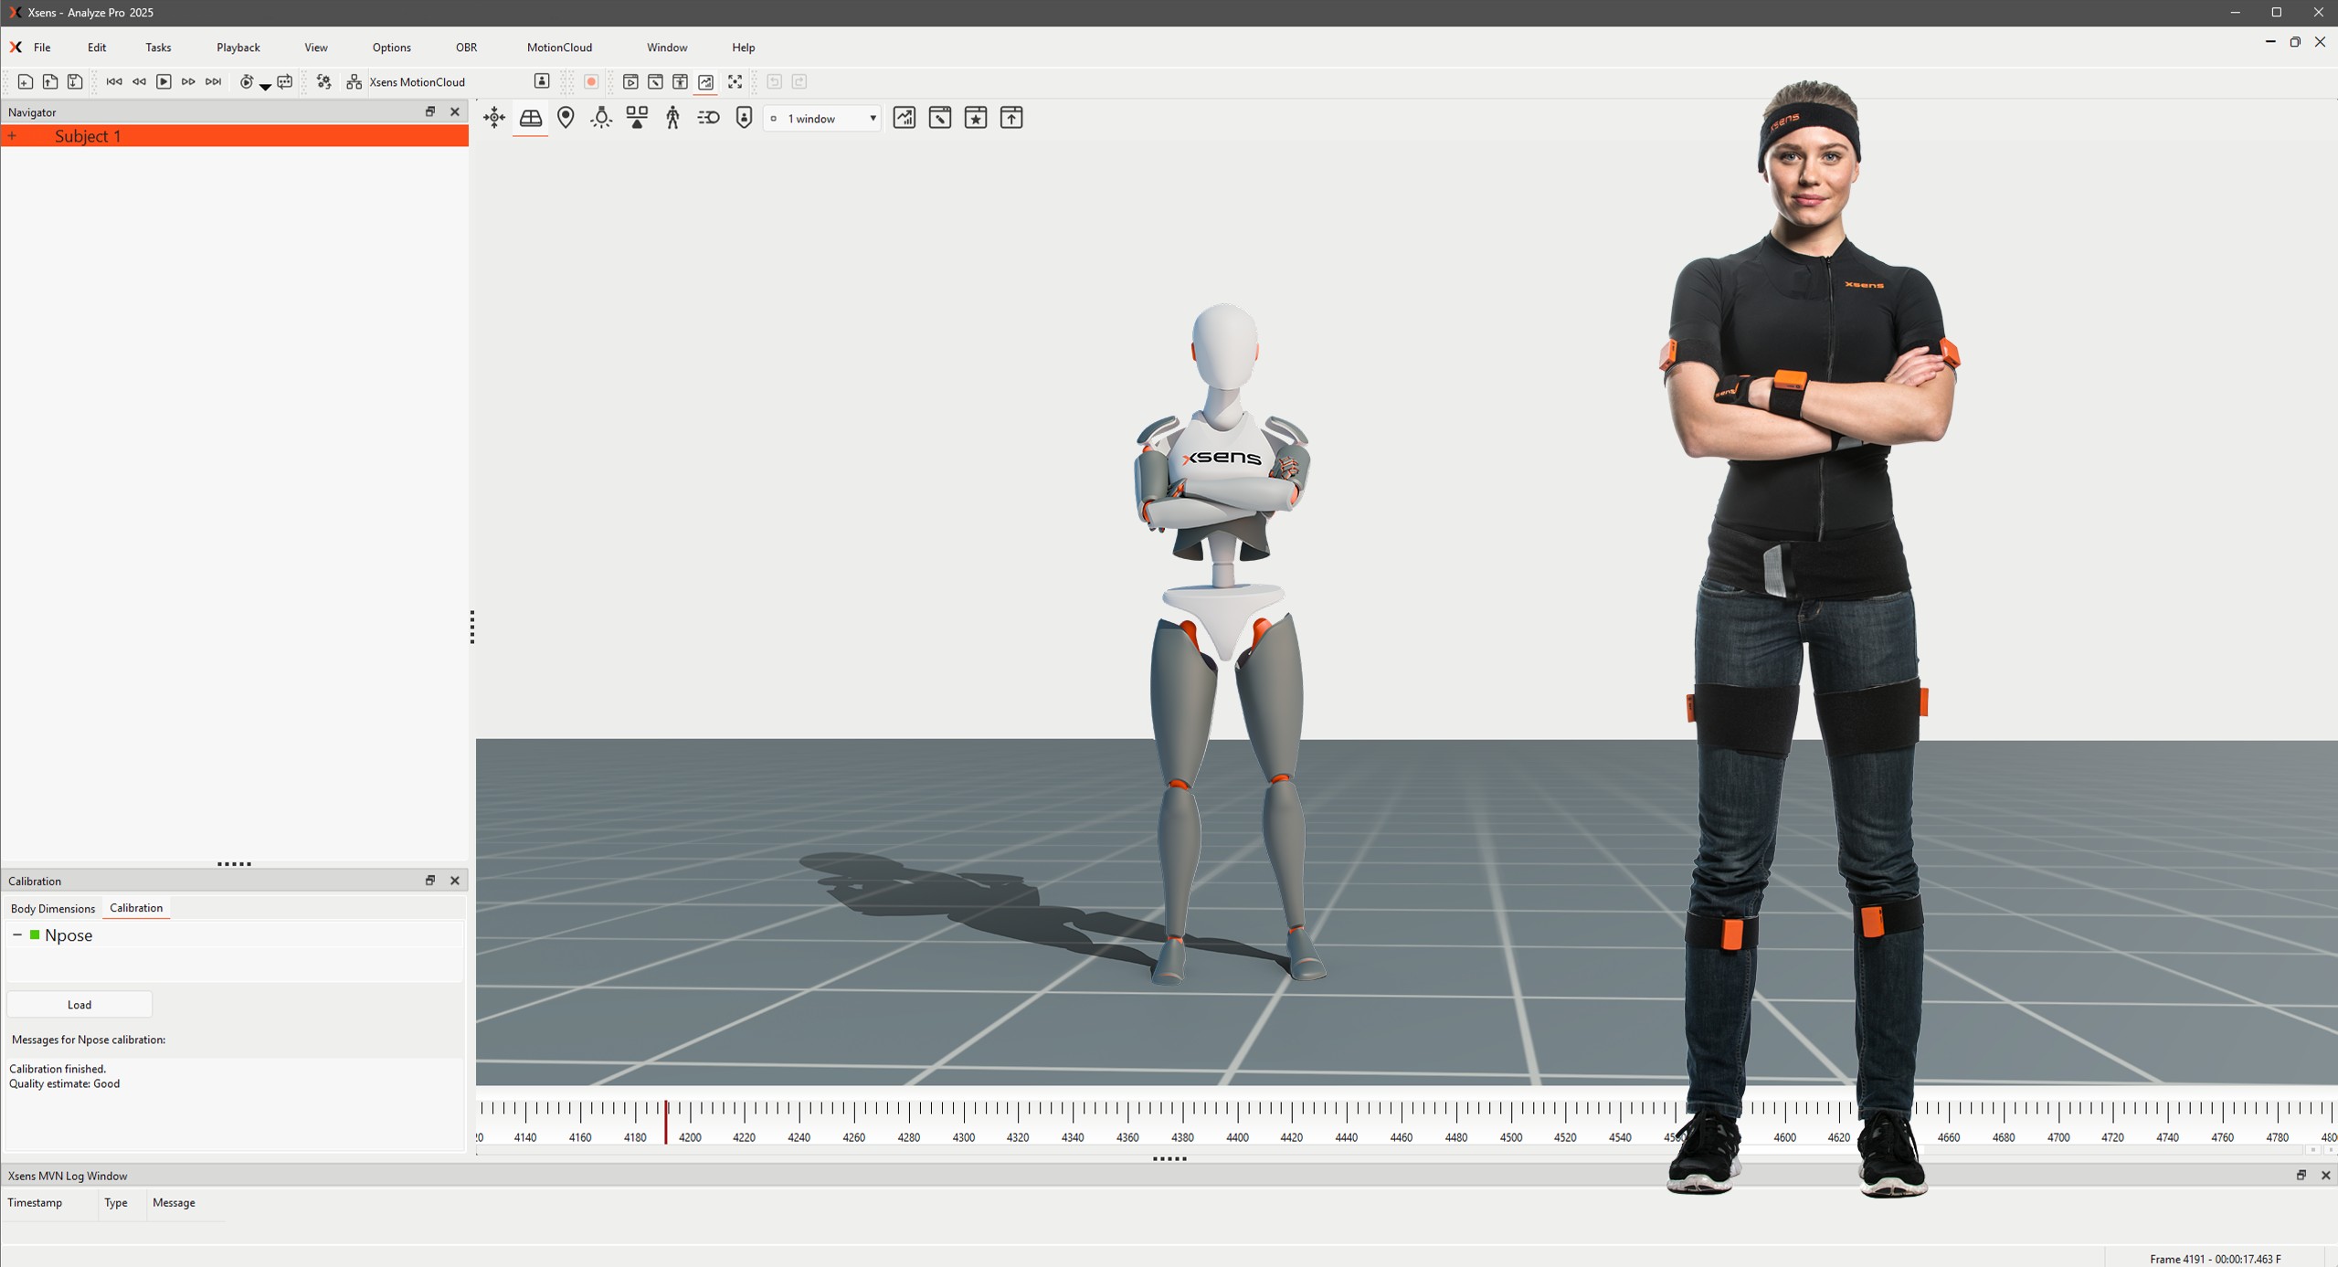The height and width of the screenshot is (1267, 2338).
Task: Click the Load button
Action: click(x=79, y=1005)
